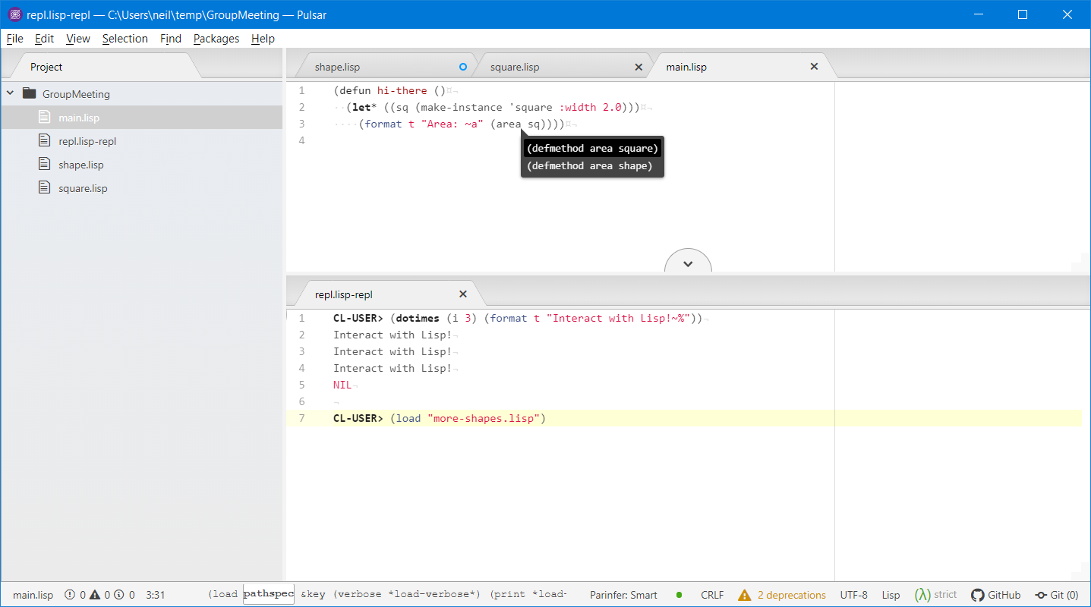Open the Git (0) status bar panel

coord(1057,595)
